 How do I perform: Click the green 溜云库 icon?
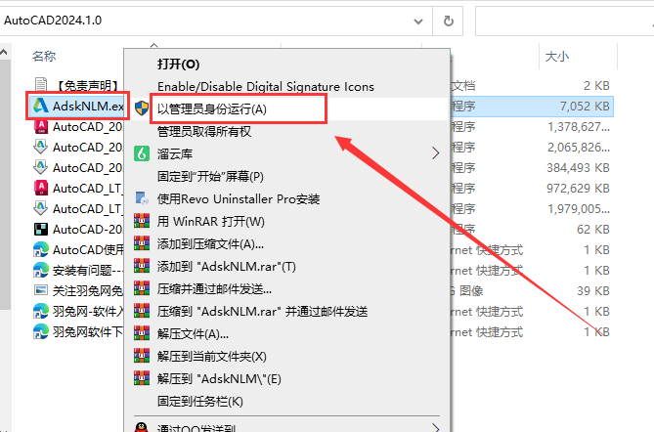tap(142, 153)
